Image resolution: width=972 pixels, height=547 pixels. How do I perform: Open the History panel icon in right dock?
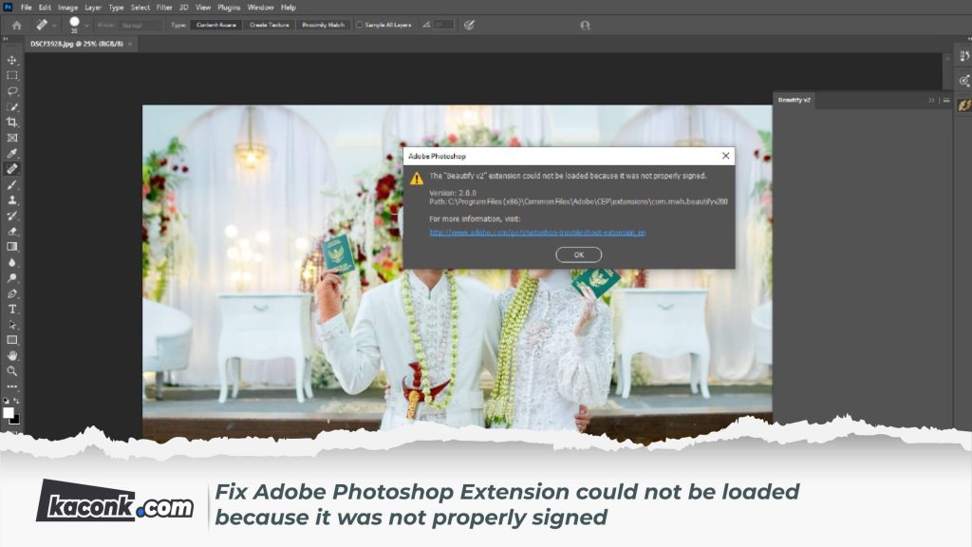tap(964, 56)
